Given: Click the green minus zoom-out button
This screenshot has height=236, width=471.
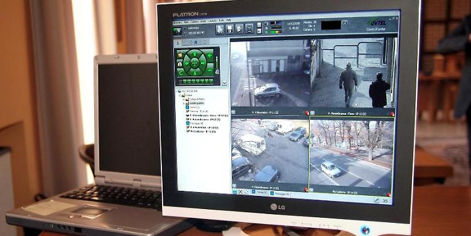Looking at the screenshot, I should [x=210, y=70].
